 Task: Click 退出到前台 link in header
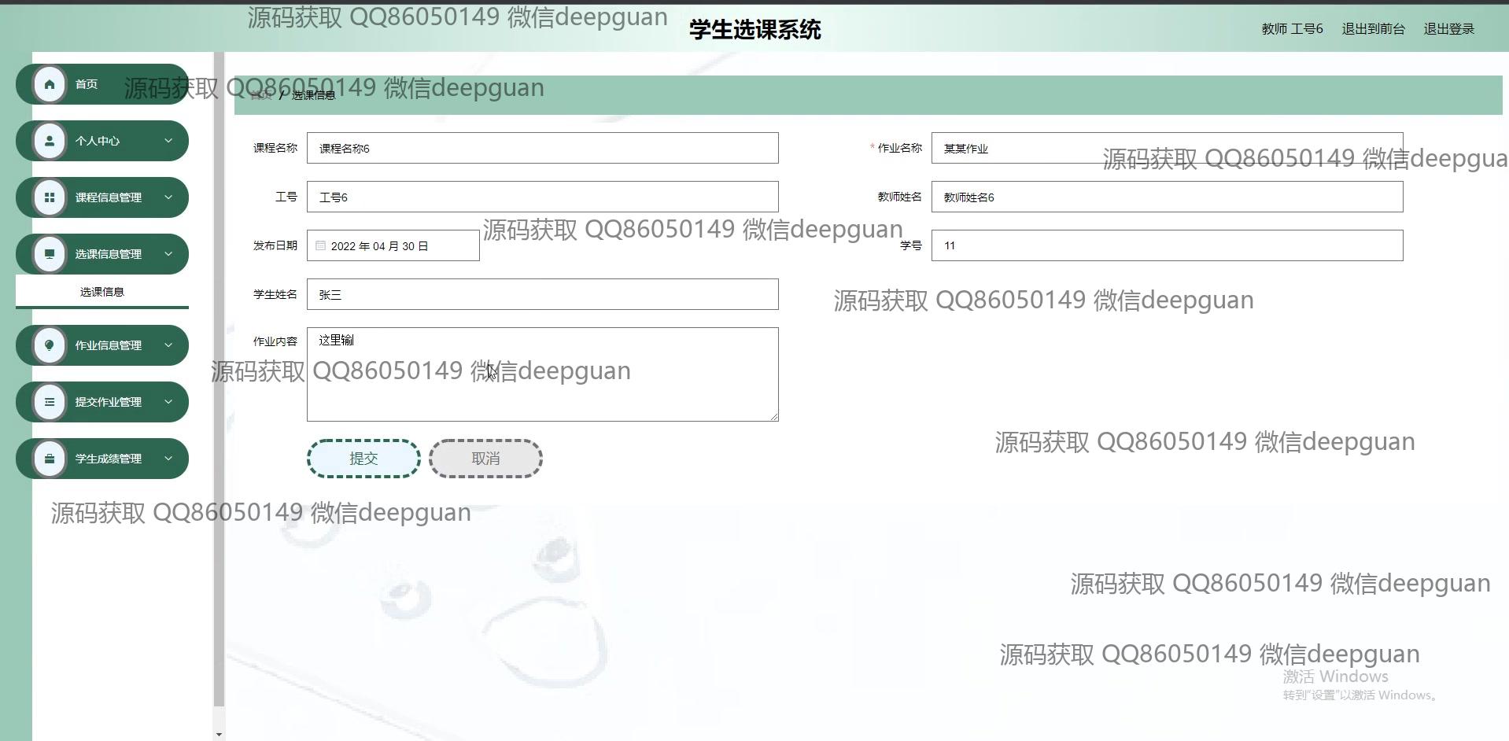(x=1373, y=29)
